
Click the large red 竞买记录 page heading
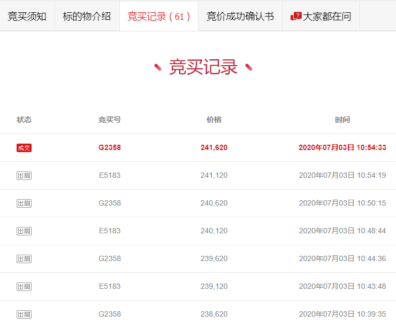point(203,67)
